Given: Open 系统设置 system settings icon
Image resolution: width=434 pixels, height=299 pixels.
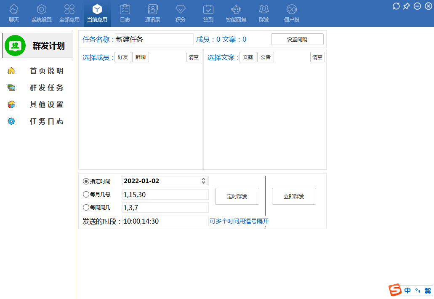Looking at the screenshot, I should point(42,10).
